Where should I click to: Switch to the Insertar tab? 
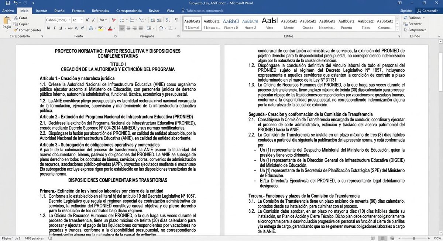(41, 11)
